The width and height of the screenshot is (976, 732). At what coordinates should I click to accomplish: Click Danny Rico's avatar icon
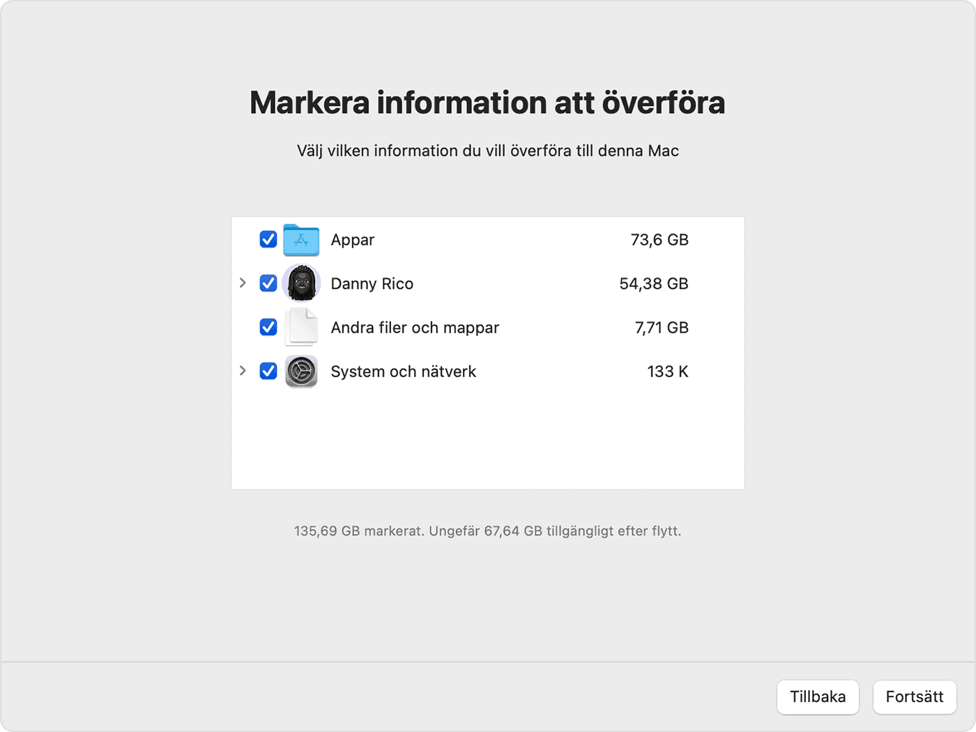[301, 283]
